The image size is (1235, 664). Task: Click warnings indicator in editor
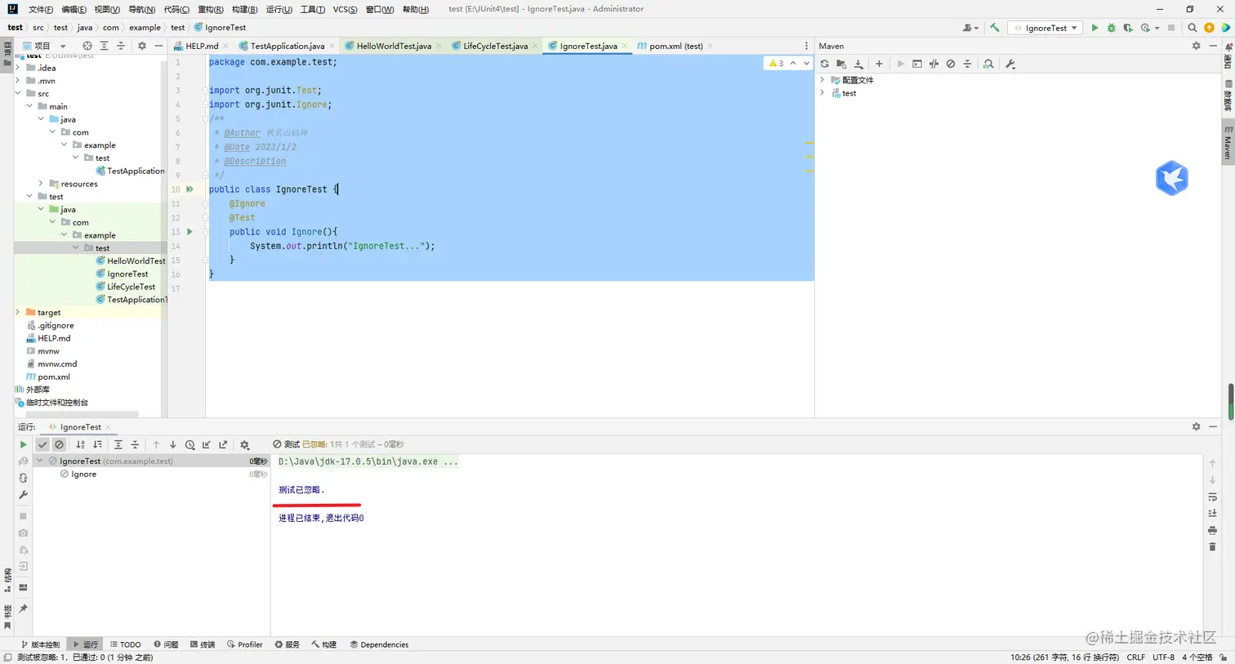pos(776,63)
